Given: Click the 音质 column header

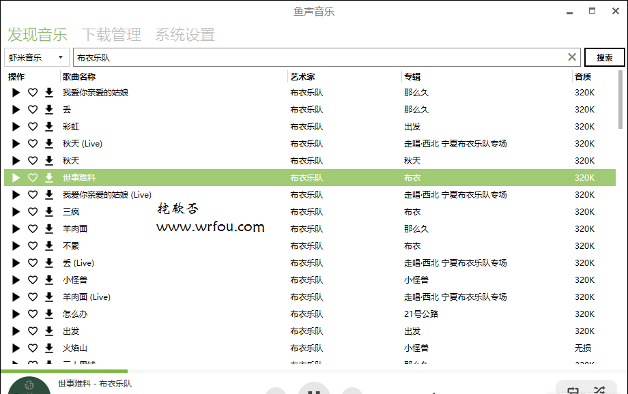Looking at the screenshot, I should pyautogui.click(x=583, y=77).
